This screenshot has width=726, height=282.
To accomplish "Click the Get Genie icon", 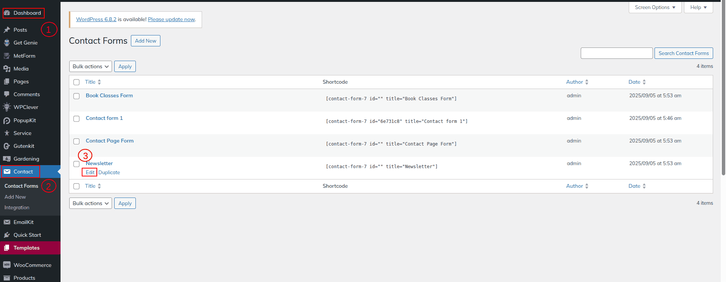I will [x=7, y=43].
